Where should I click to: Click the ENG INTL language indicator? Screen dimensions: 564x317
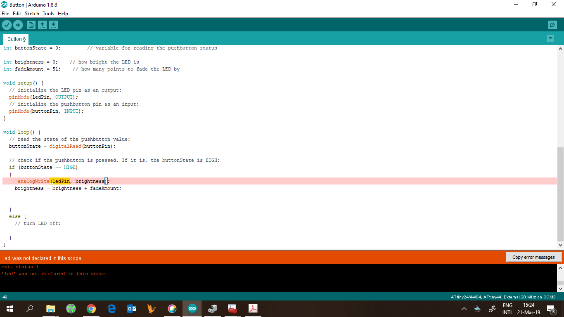pos(507,309)
